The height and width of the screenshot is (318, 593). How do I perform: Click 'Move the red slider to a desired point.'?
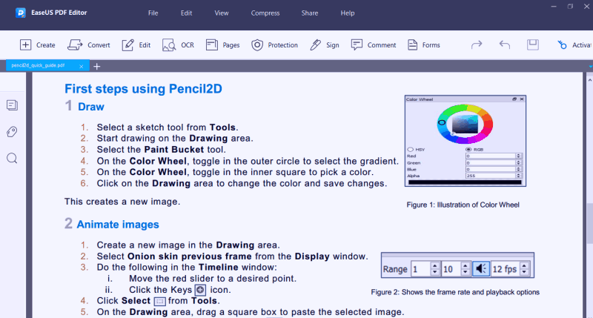click(x=213, y=279)
